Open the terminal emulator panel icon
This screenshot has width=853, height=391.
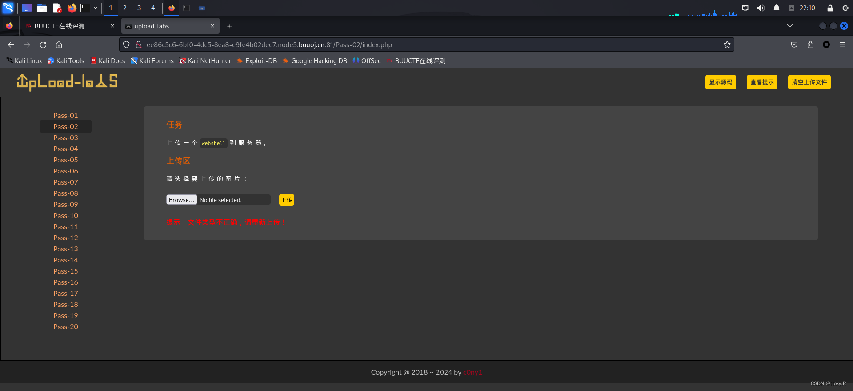point(85,8)
